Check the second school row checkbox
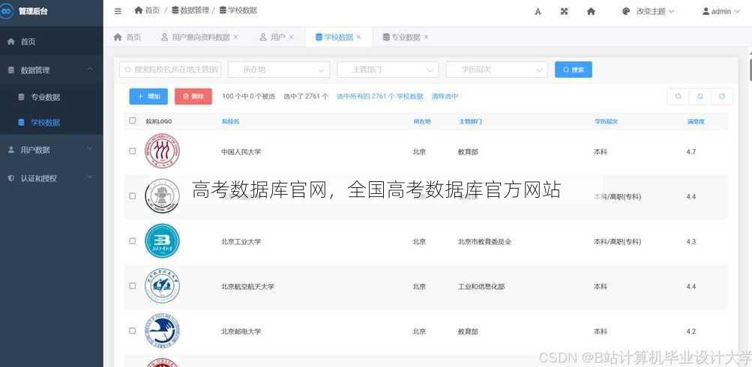This screenshot has width=752, height=367. tap(133, 196)
